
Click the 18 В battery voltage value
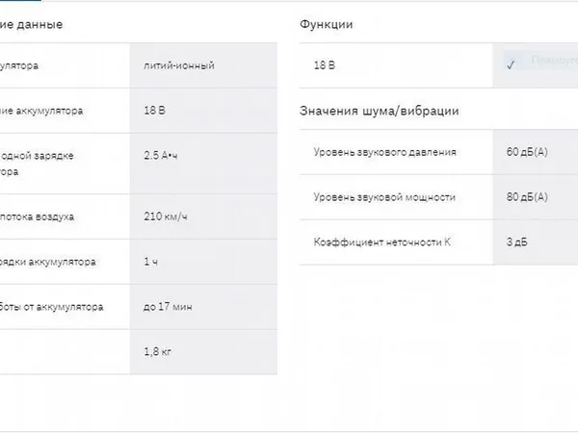(x=155, y=111)
